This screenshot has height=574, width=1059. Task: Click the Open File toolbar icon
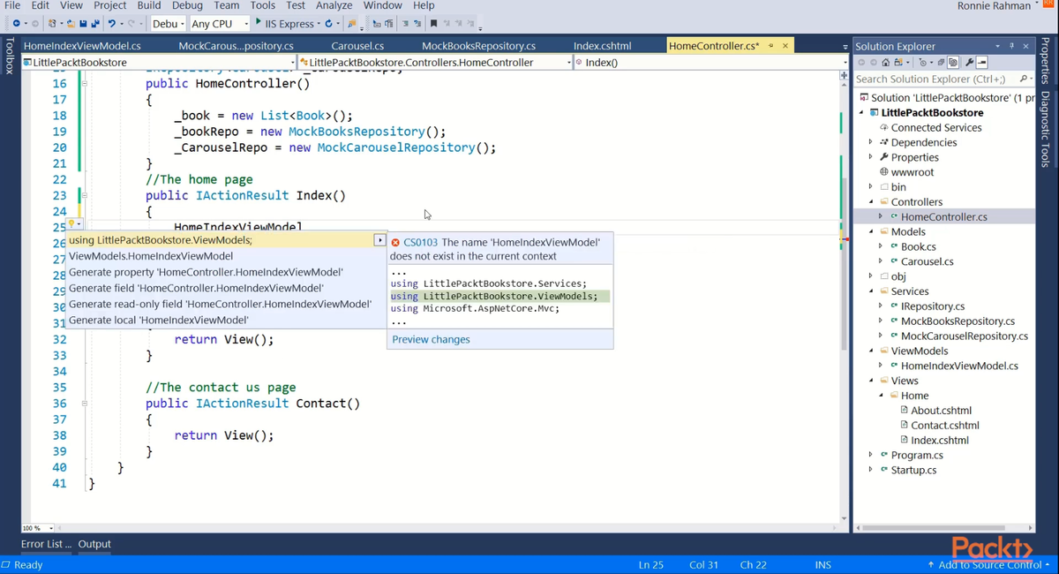(71, 23)
